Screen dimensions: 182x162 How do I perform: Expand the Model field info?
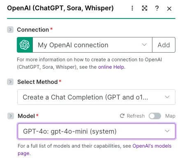click(x=11, y=116)
